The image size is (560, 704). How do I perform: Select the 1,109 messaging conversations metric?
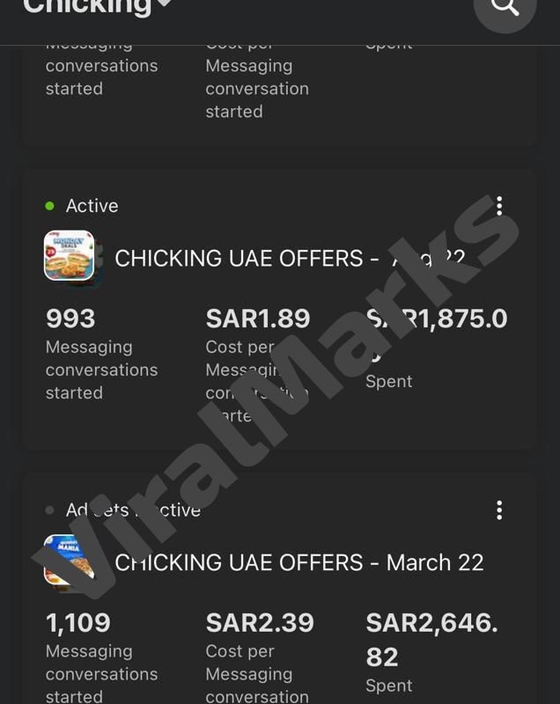point(78,623)
